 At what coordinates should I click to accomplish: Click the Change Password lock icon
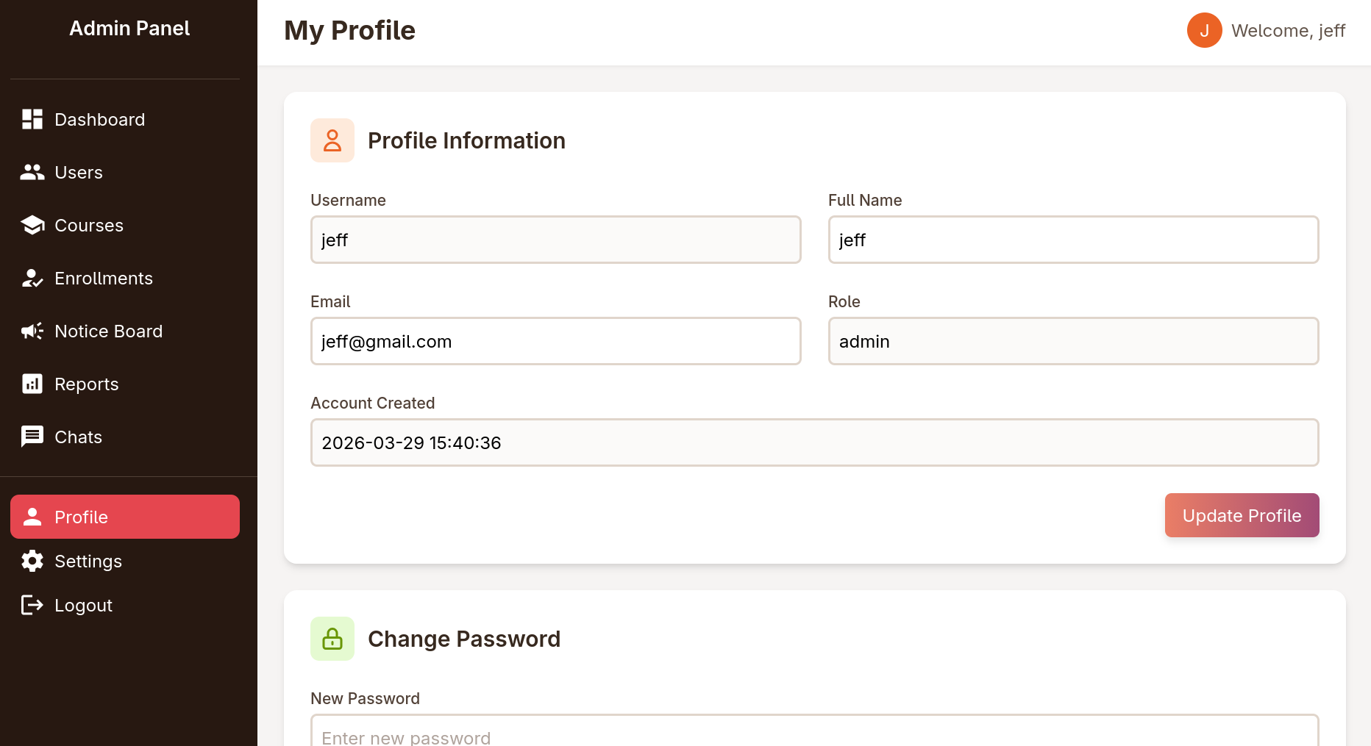(x=332, y=639)
